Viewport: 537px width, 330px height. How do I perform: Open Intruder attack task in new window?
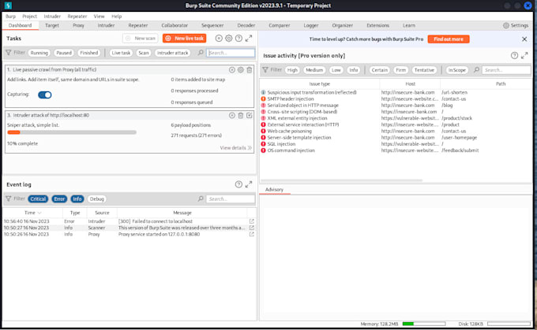(250, 116)
